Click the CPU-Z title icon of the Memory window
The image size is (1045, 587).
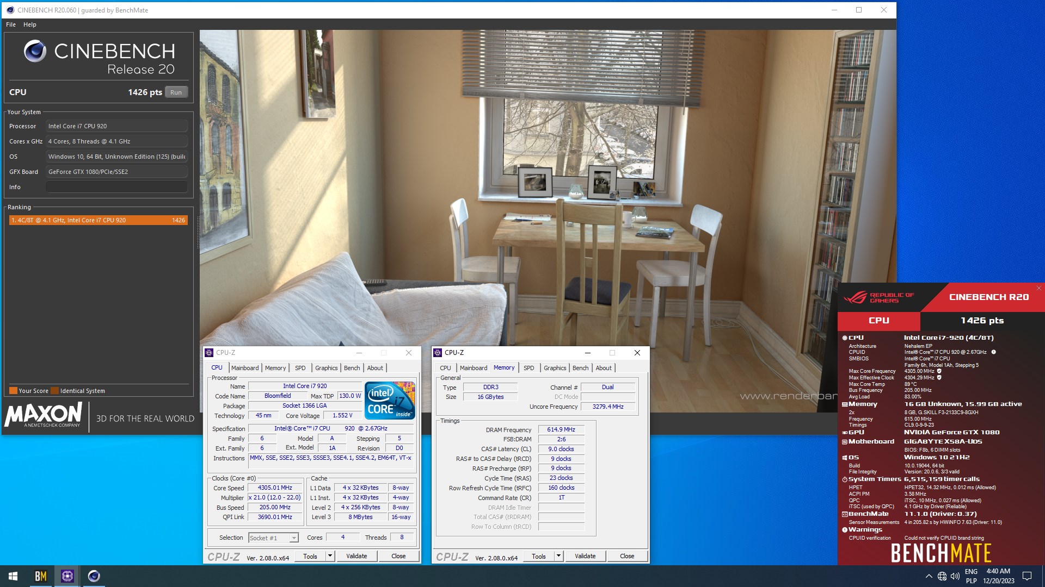tap(438, 353)
